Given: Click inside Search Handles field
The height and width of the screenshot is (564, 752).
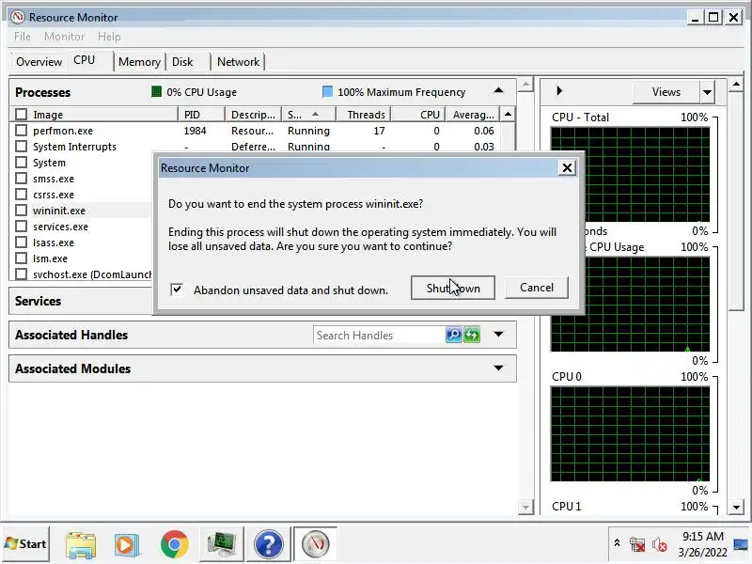Looking at the screenshot, I should click(380, 335).
